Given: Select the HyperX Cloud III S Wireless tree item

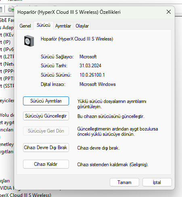Looking at the screenshot, I should tap(25, 195).
